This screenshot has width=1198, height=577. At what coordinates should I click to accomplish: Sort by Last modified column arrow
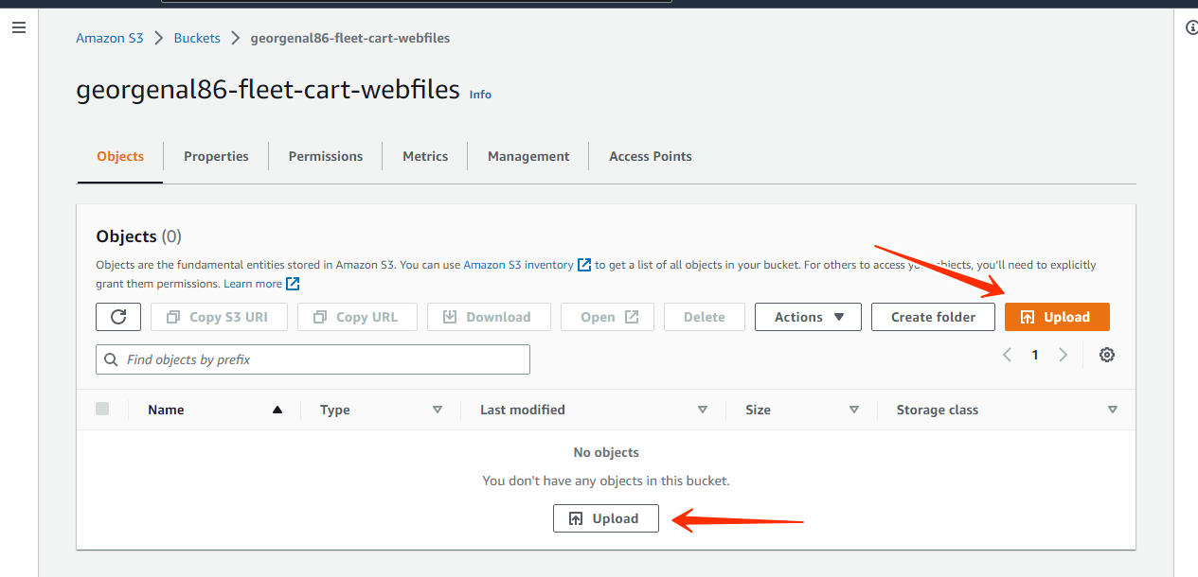coord(703,410)
